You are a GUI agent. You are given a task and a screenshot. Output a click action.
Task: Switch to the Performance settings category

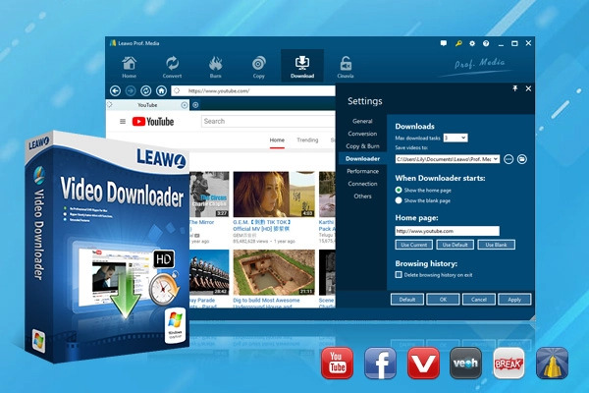coord(362,171)
